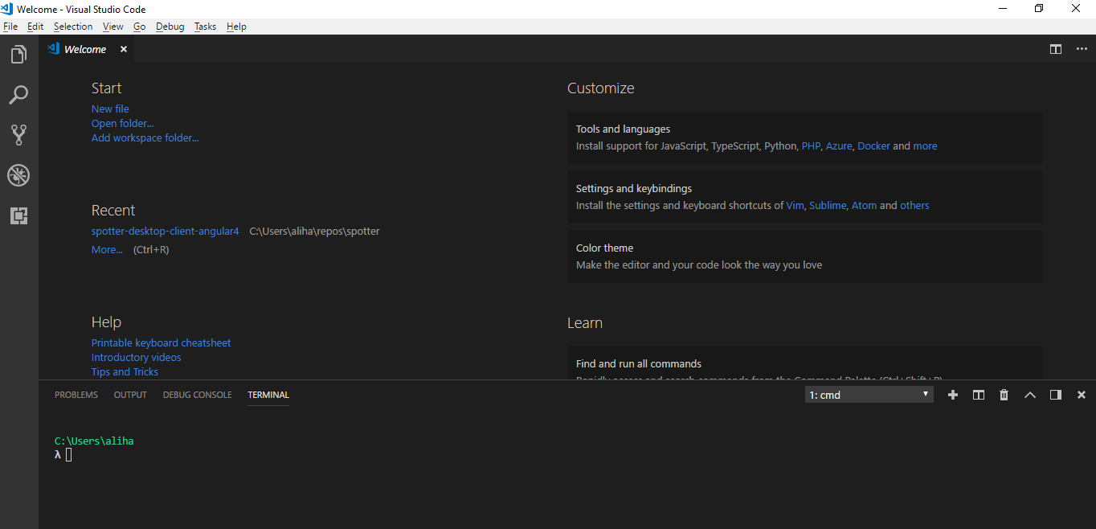The width and height of the screenshot is (1096, 529).
Task: Click the 'C:\Users\aliha' terminal path text
Action: [x=94, y=441]
